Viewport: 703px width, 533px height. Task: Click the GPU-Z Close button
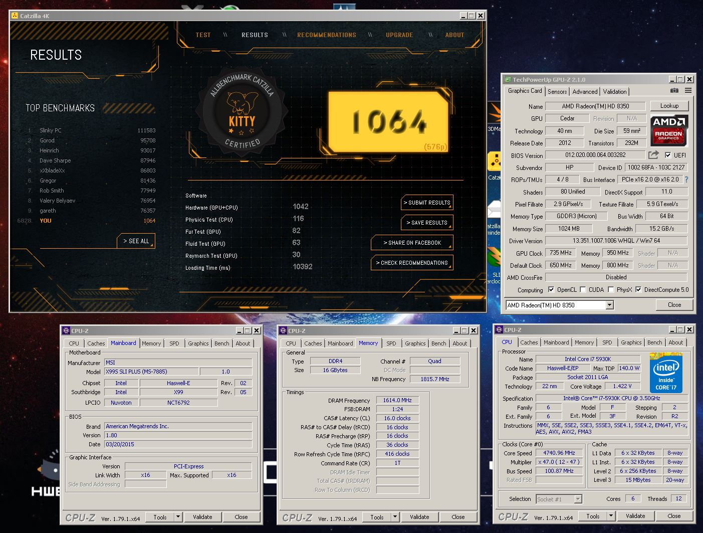click(x=674, y=305)
